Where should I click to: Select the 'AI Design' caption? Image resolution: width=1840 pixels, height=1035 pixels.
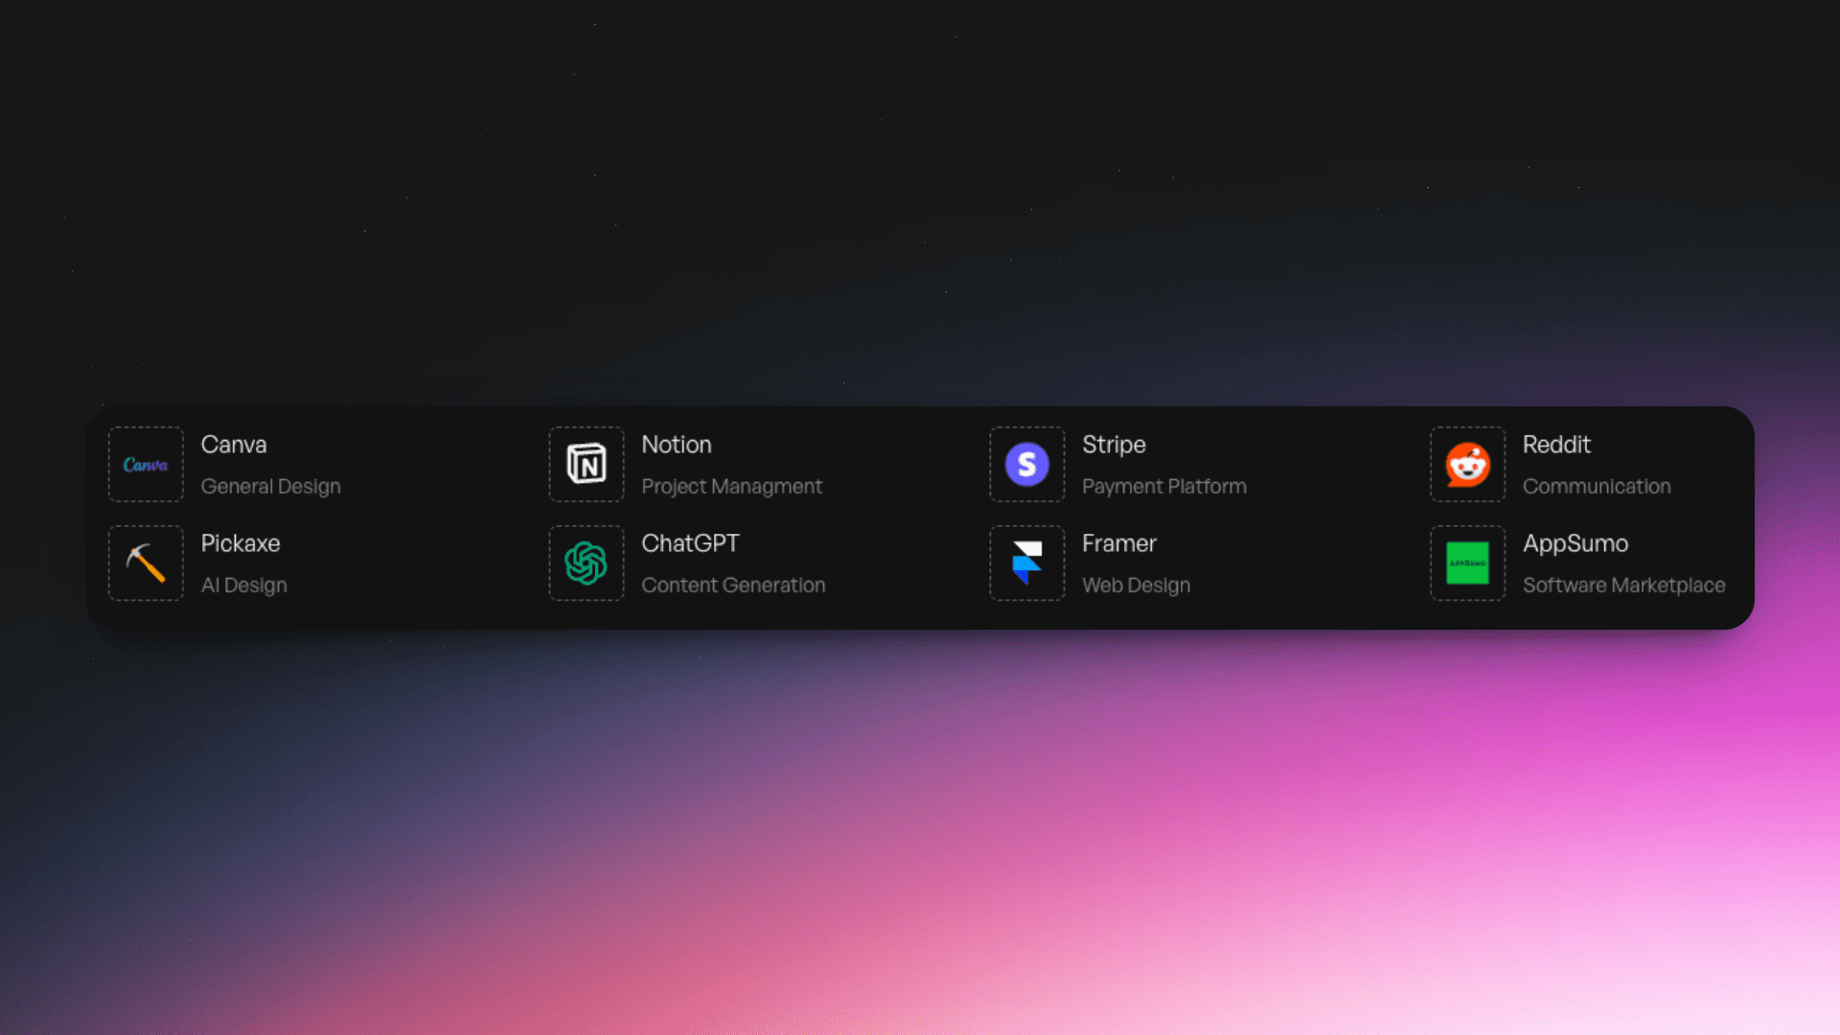(x=244, y=586)
